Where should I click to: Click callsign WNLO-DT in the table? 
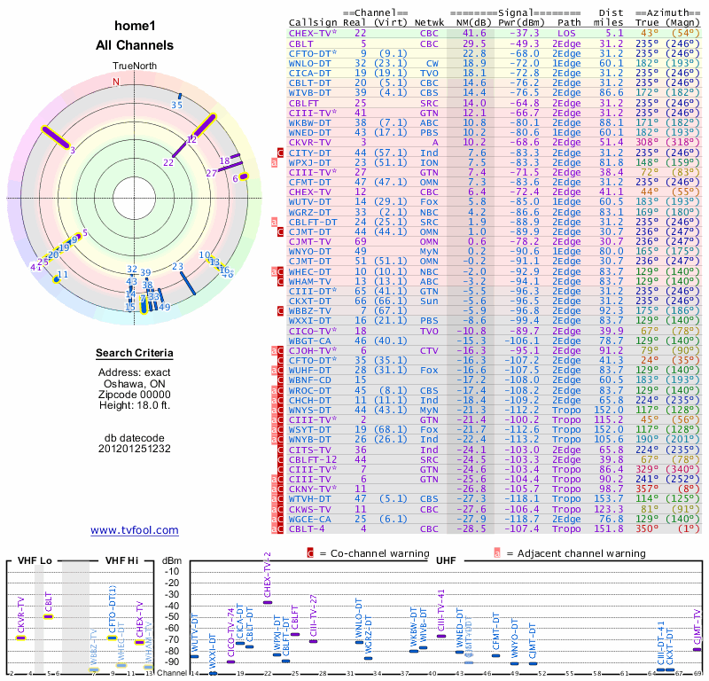[x=310, y=63]
